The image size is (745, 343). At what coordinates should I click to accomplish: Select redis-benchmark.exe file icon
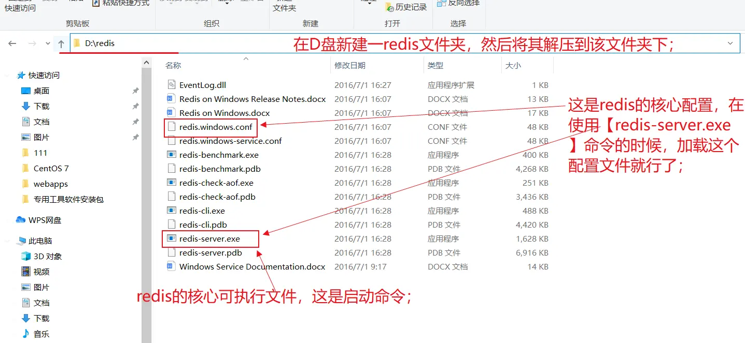click(172, 155)
